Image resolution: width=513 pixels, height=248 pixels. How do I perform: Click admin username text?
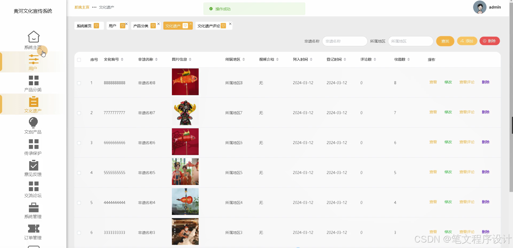[x=495, y=7]
